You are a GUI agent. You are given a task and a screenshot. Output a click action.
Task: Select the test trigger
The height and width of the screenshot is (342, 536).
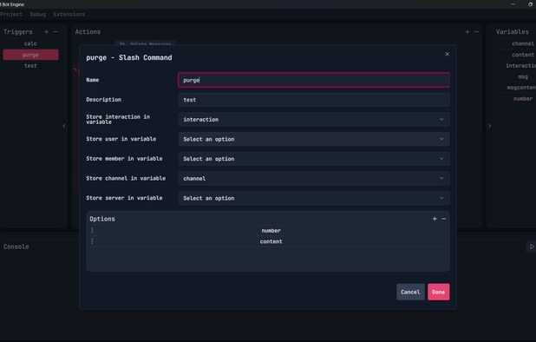(x=30, y=66)
